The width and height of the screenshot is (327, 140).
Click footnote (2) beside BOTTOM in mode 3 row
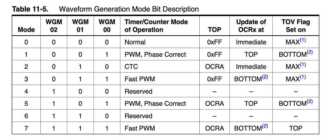tap(265, 77)
